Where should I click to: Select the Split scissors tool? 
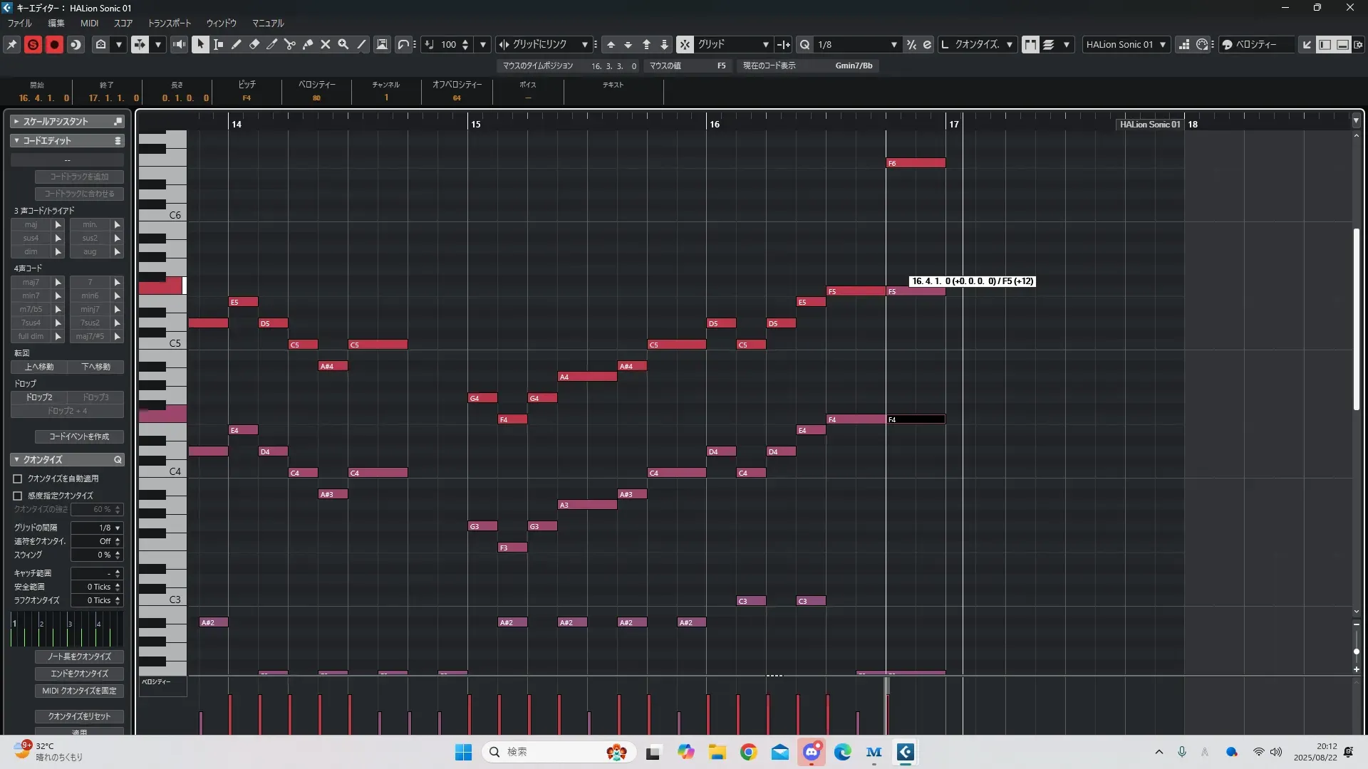point(290,44)
